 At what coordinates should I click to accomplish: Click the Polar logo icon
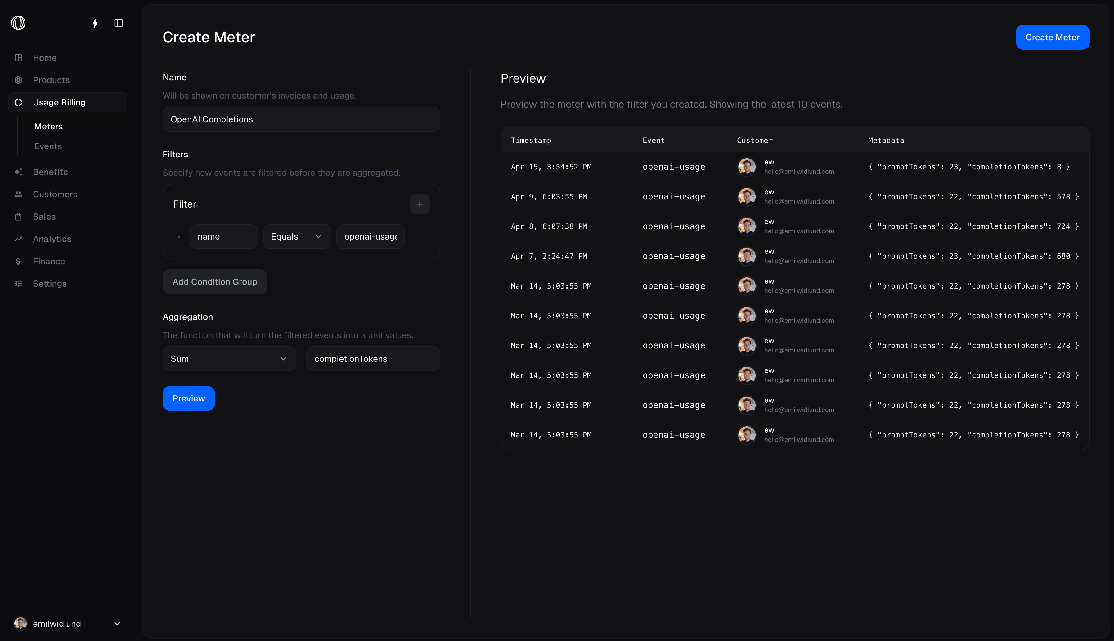tap(18, 23)
